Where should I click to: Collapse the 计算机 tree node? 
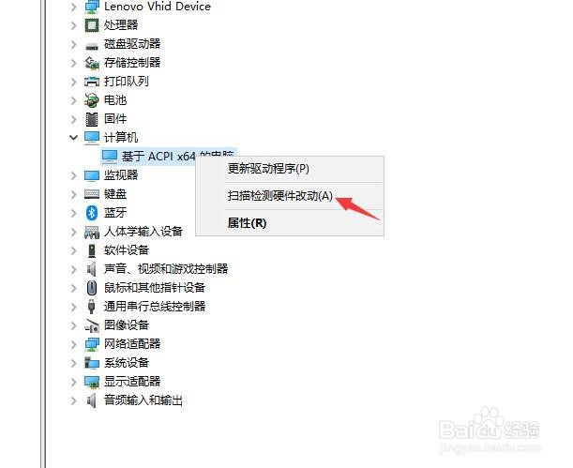click(74, 137)
